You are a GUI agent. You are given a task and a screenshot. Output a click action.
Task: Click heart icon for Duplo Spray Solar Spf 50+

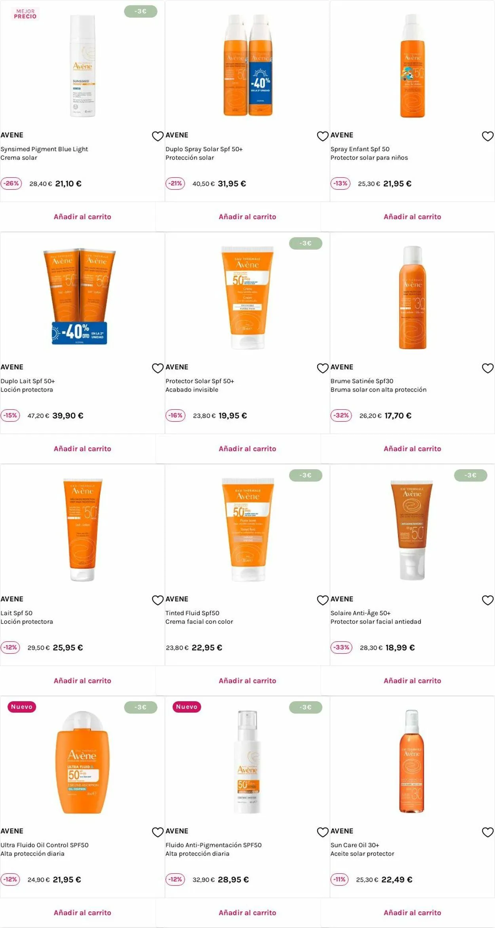click(x=323, y=136)
